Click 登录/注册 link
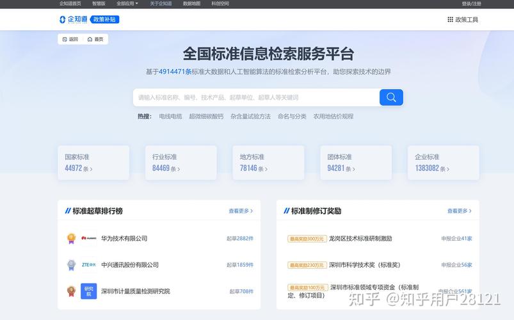Screen dimensions: 514x320 coord(471,4)
